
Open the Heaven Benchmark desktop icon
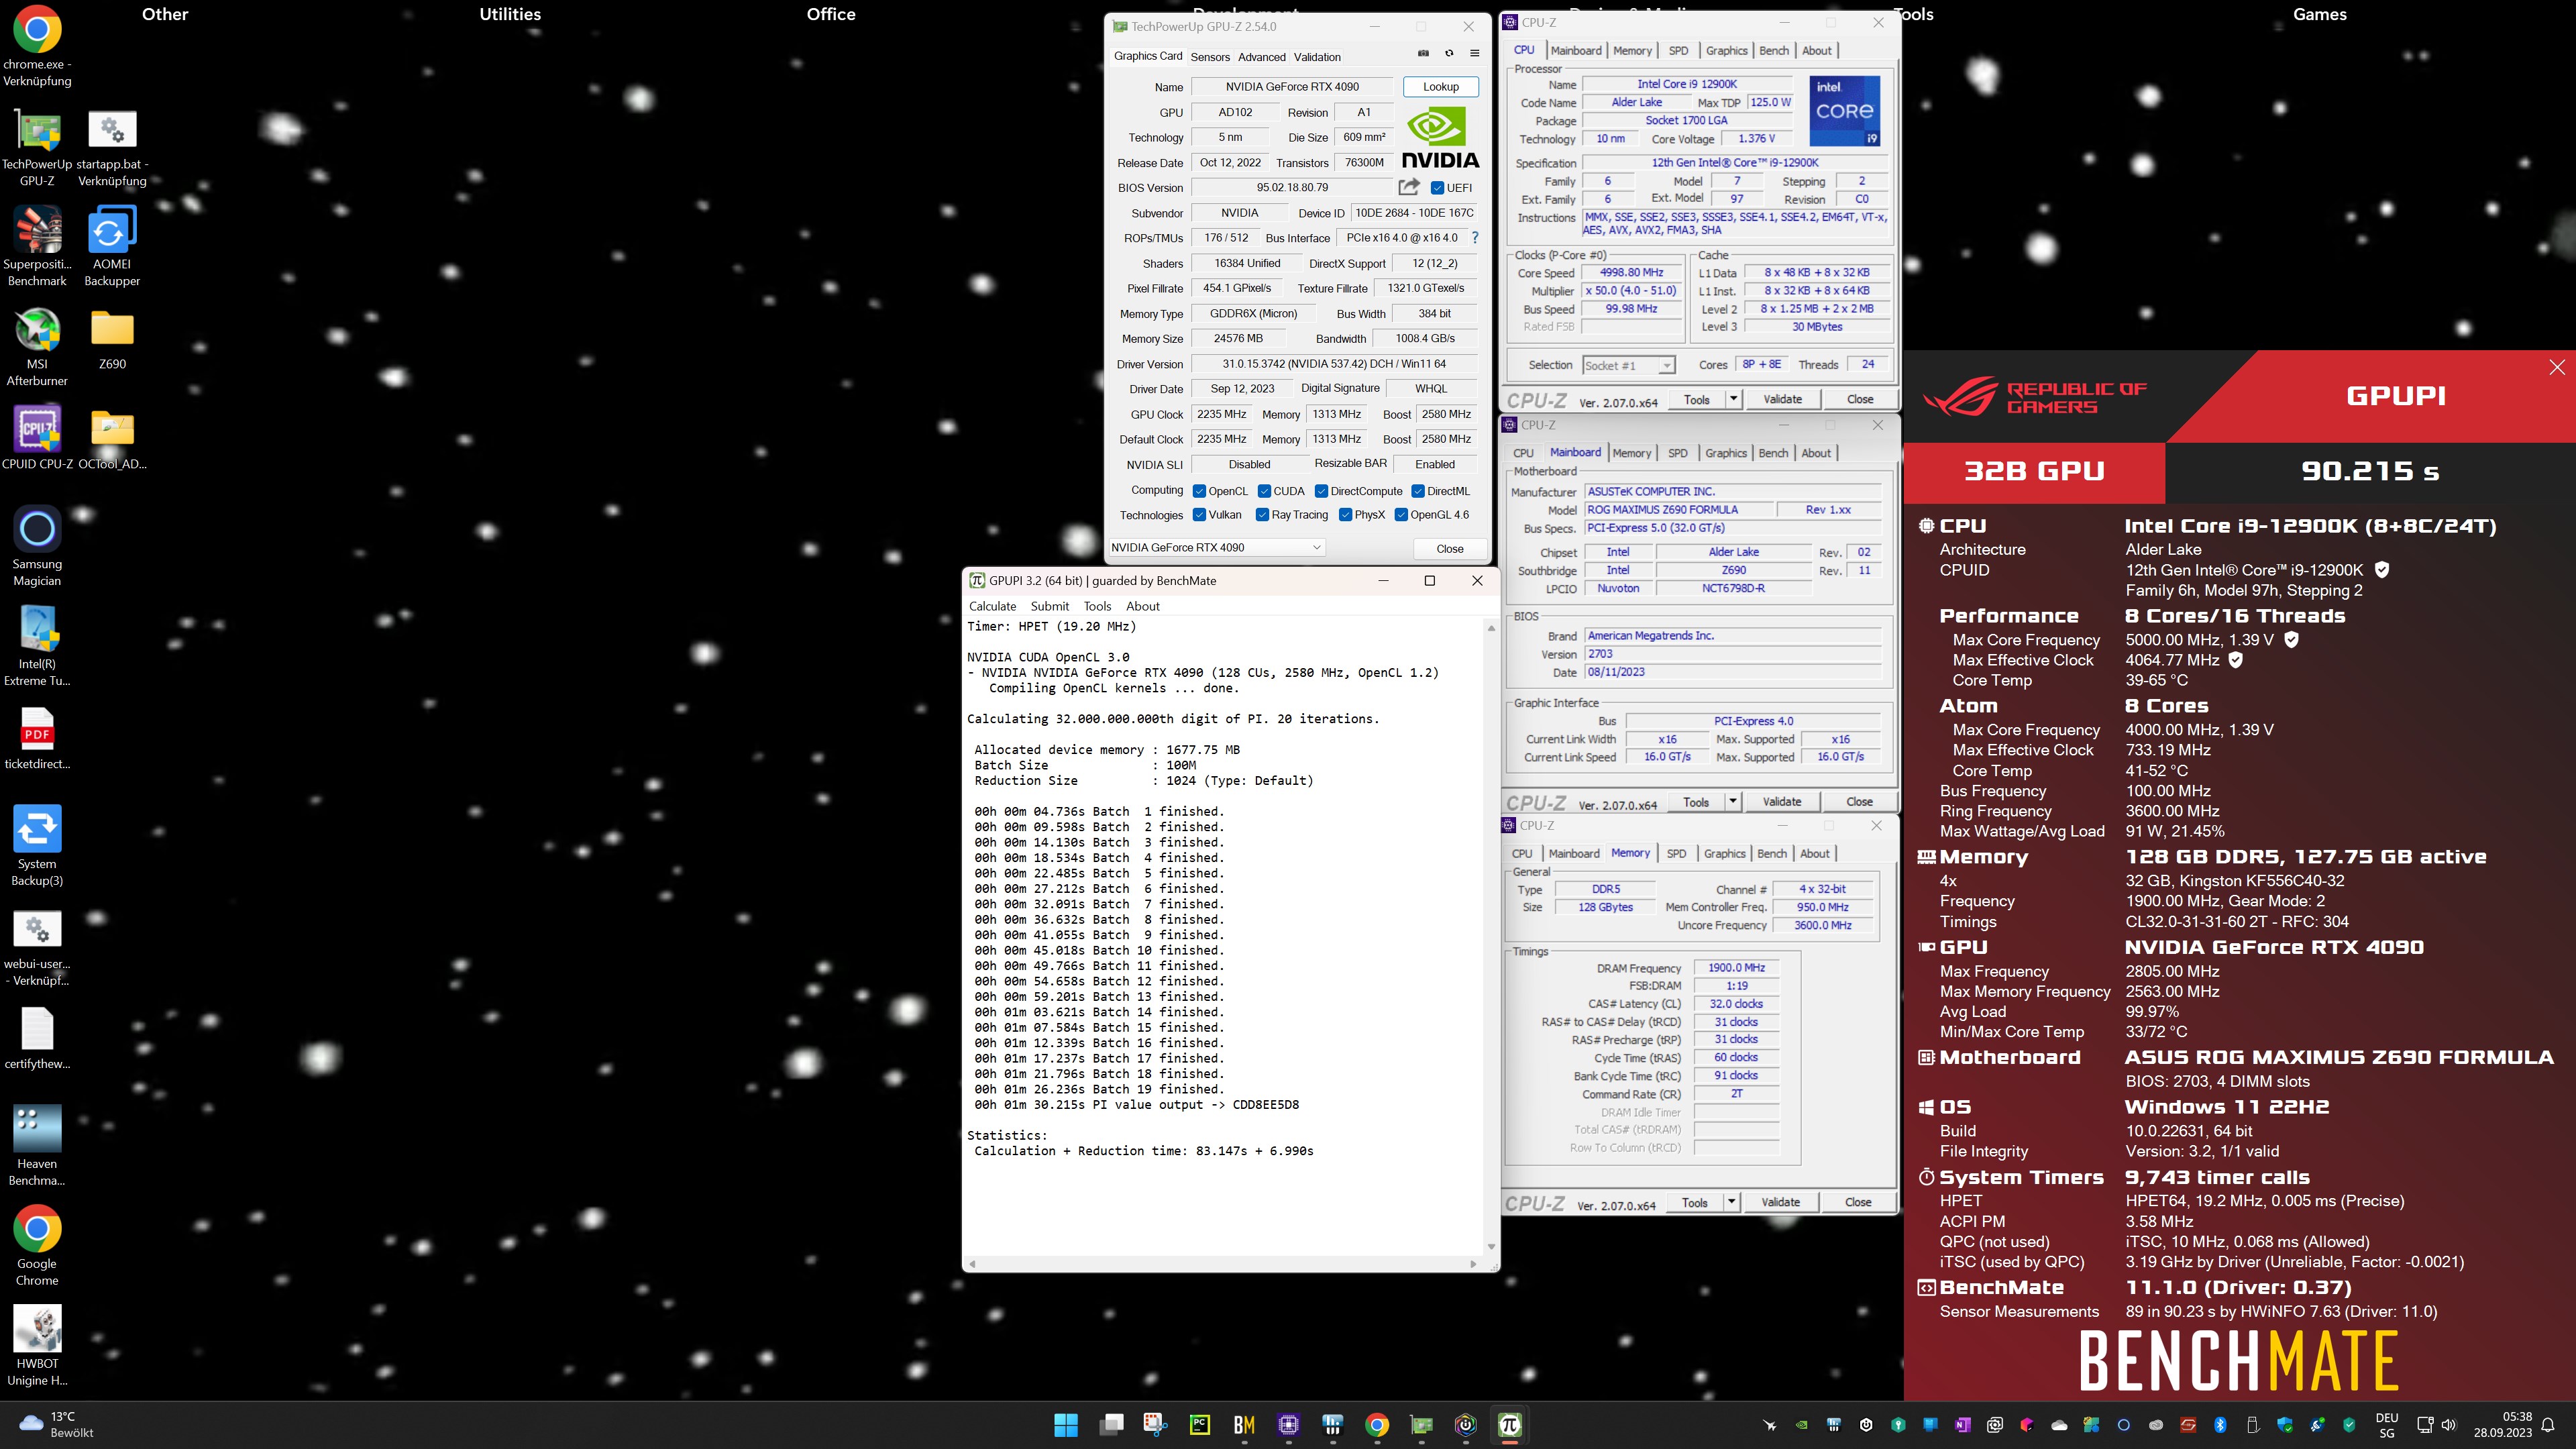[37, 1146]
